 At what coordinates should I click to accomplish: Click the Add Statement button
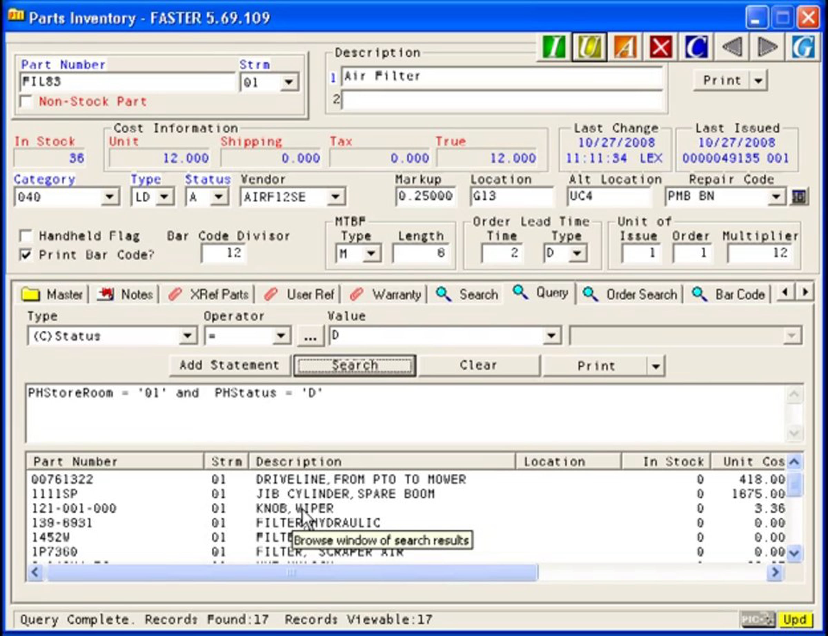229,365
